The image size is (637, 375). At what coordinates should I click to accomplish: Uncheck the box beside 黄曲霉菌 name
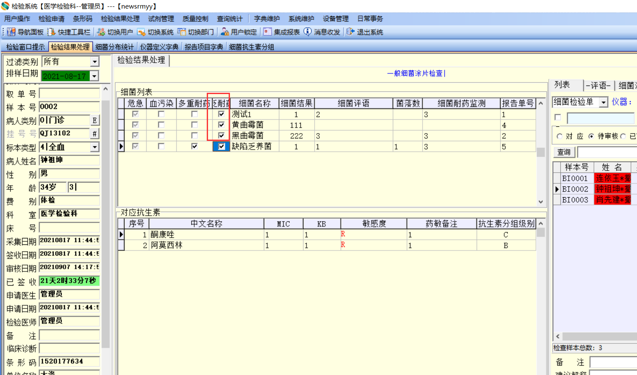[221, 125]
